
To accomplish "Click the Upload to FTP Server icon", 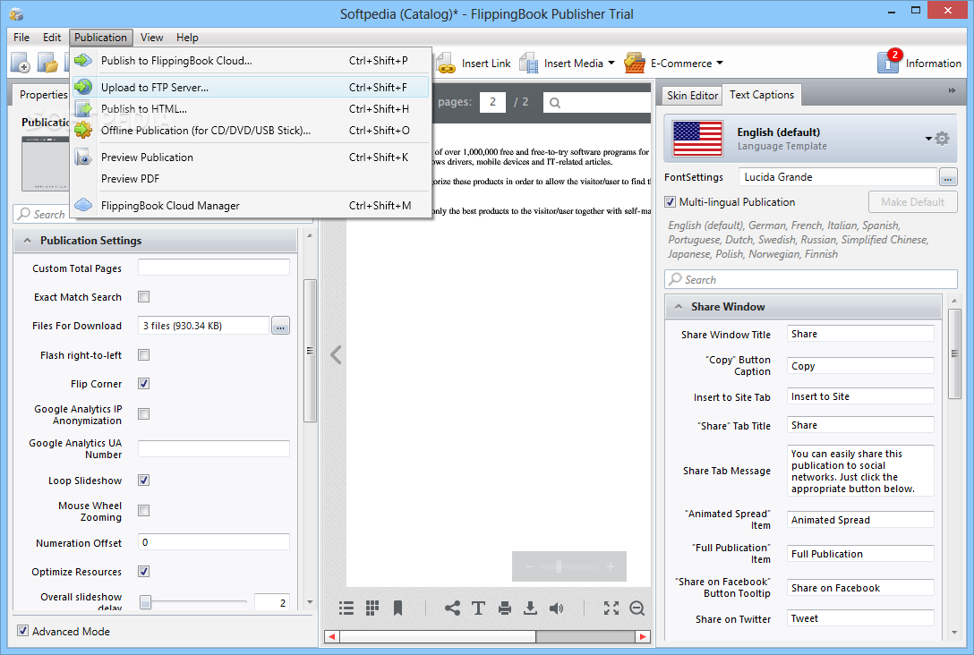I will (83, 87).
